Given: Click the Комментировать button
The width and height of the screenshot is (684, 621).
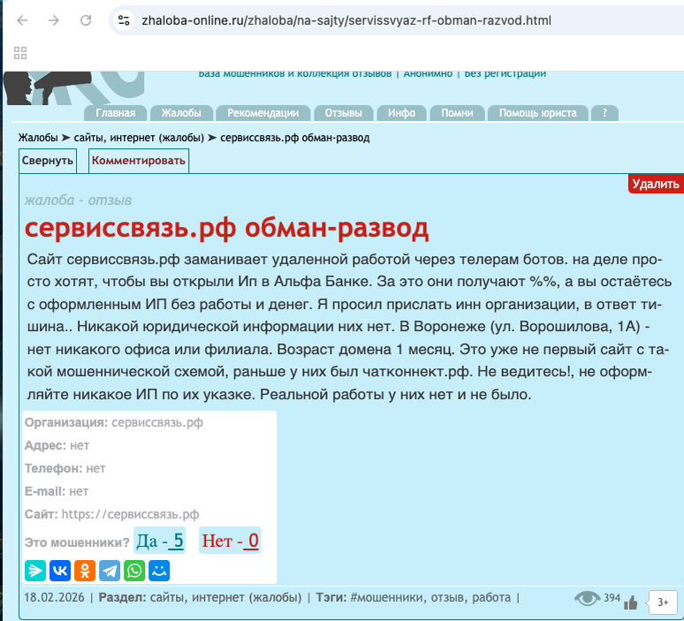Looking at the screenshot, I should 139,161.
